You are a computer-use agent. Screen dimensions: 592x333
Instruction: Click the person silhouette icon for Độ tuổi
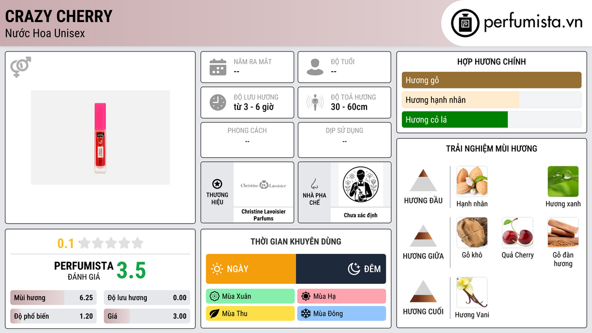[x=315, y=67]
